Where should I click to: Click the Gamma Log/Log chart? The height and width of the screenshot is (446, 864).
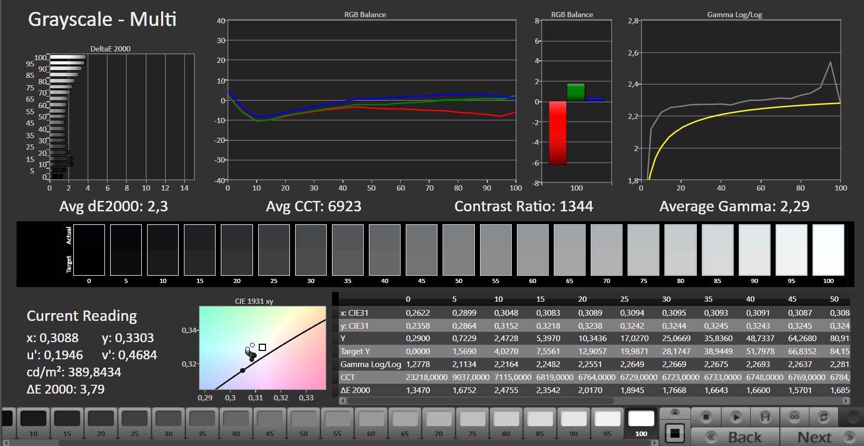[x=741, y=100]
